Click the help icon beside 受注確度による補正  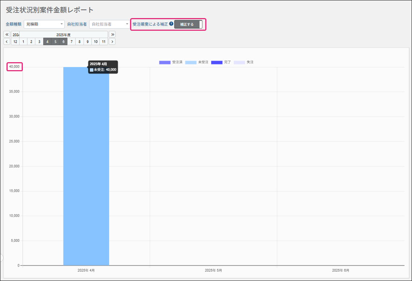coord(171,24)
